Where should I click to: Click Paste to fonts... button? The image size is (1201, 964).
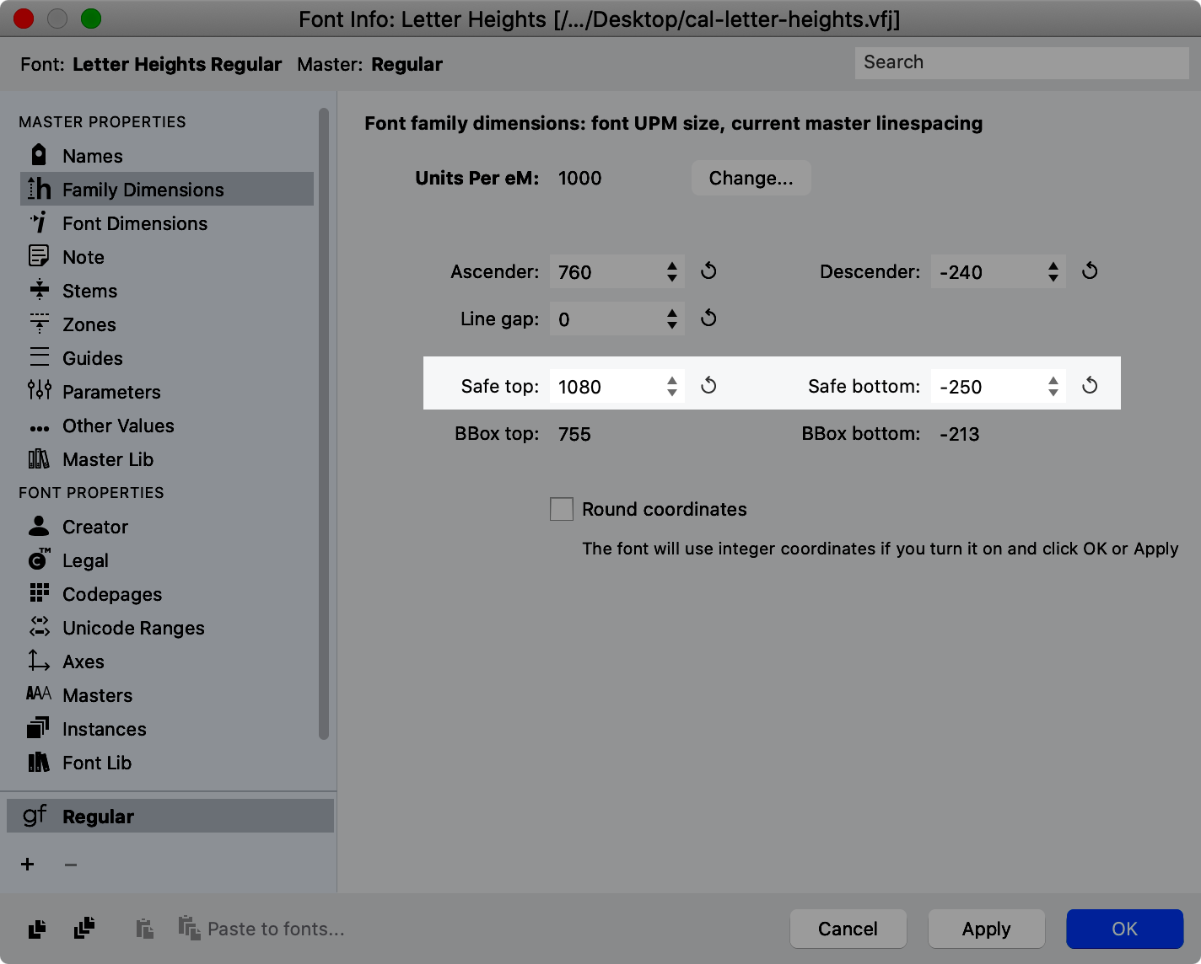click(261, 929)
